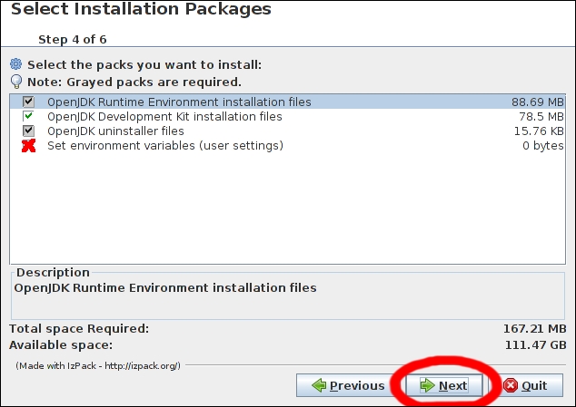Screen dimensions: 576x407
Task: Click the 88.69 MB size value
Action: (538, 102)
